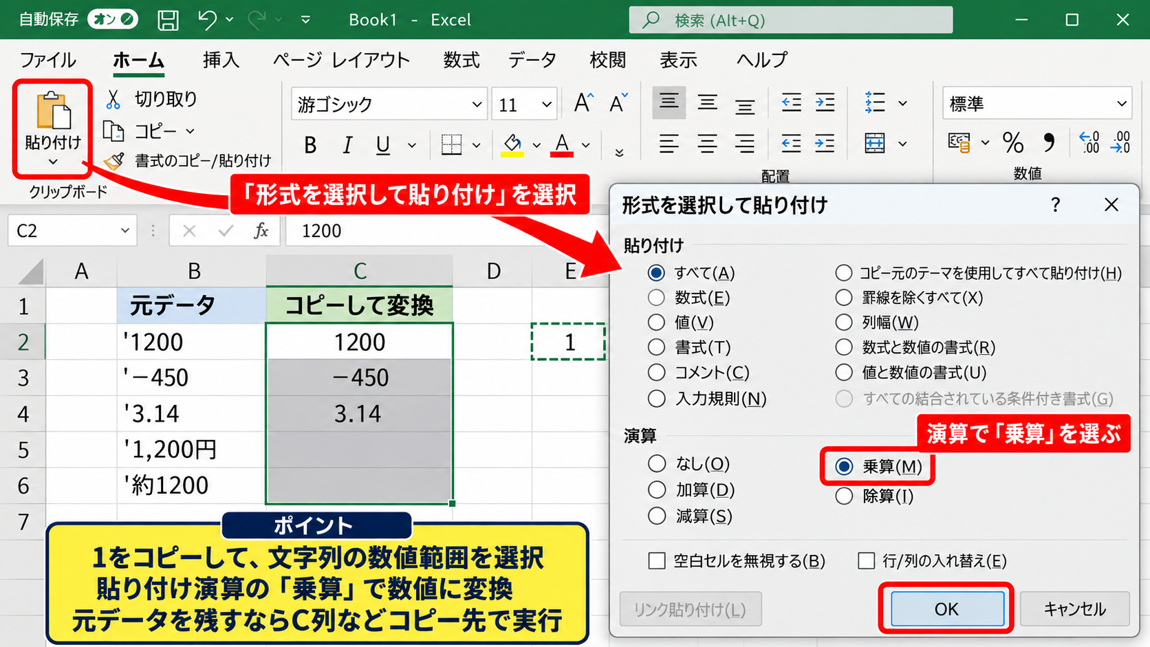The height and width of the screenshot is (647, 1150).
Task: Decrease font size with small A icon
Action: click(x=618, y=103)
